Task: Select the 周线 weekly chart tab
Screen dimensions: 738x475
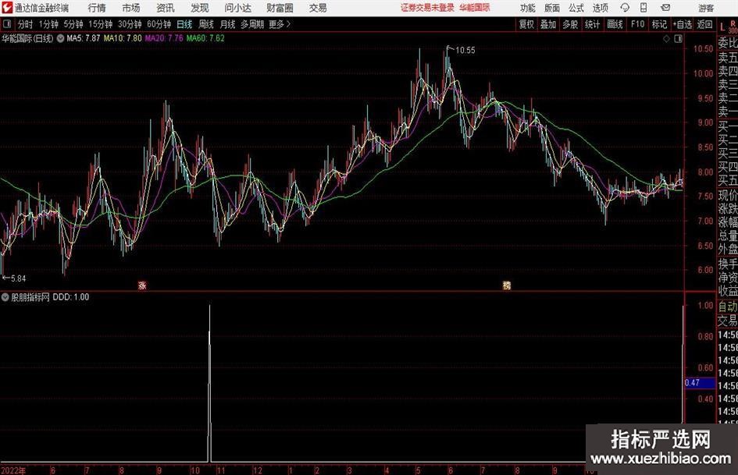Action: coord(206,24)
